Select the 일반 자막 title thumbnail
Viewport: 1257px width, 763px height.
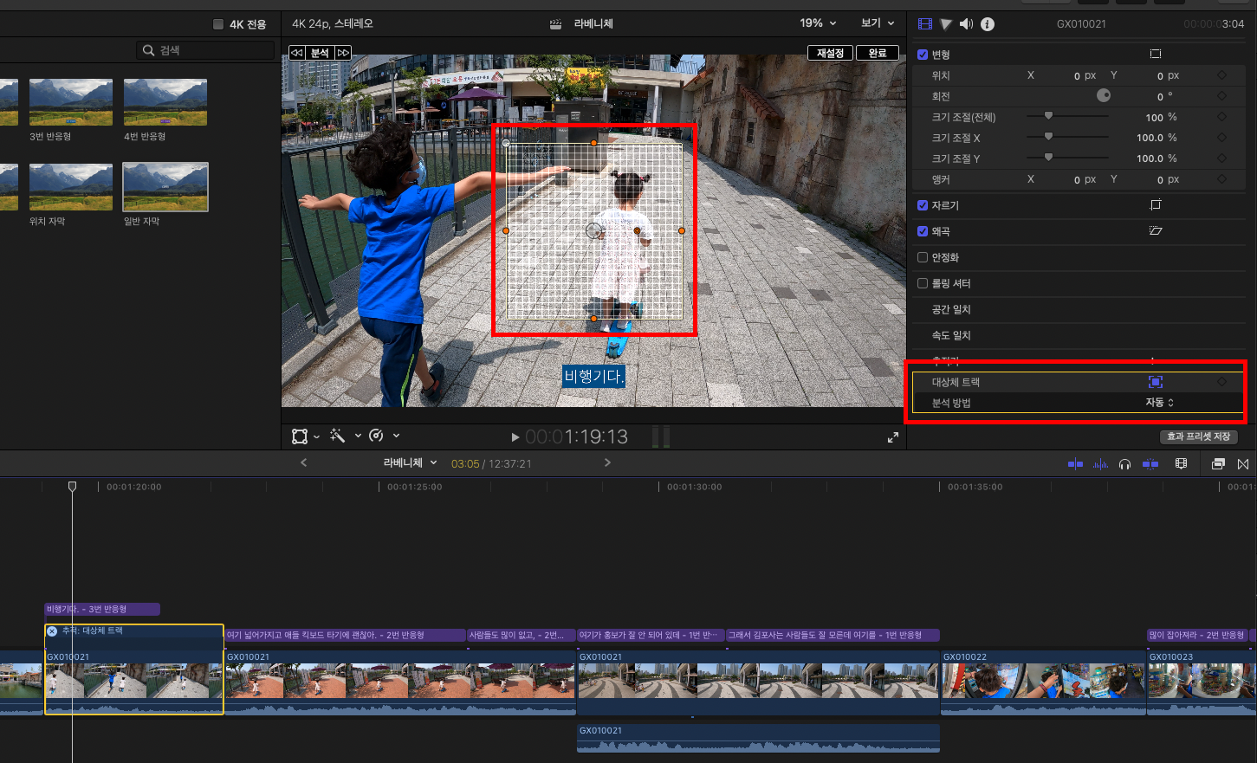(165, 187)
